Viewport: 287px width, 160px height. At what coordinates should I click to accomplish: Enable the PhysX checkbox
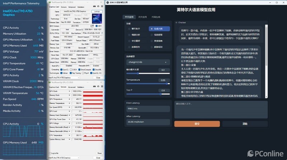(83, 73)
